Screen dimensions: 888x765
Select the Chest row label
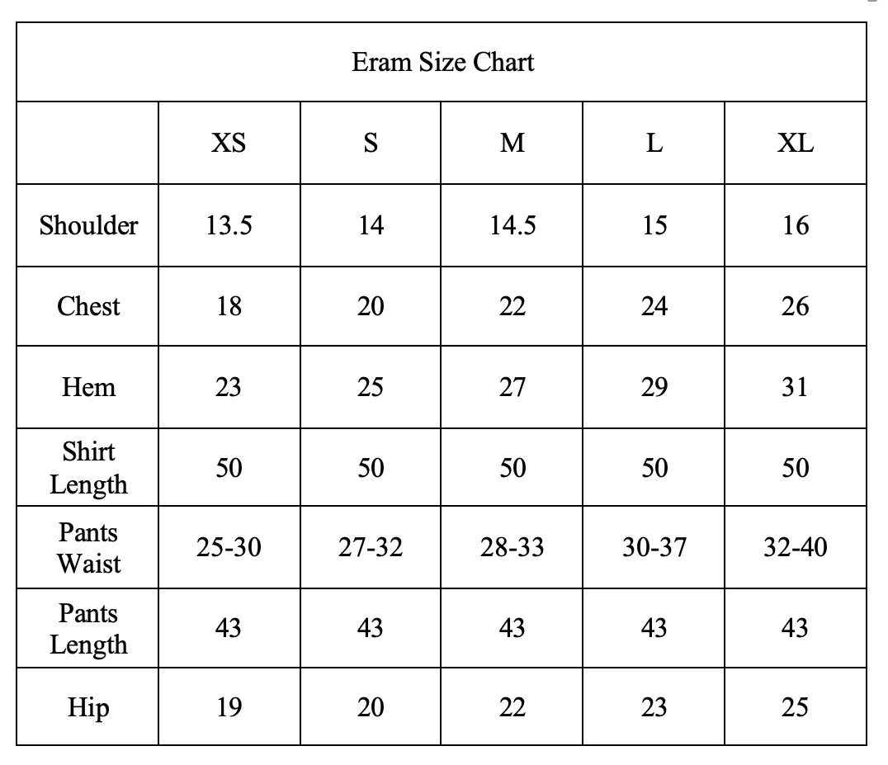(88, 306)
